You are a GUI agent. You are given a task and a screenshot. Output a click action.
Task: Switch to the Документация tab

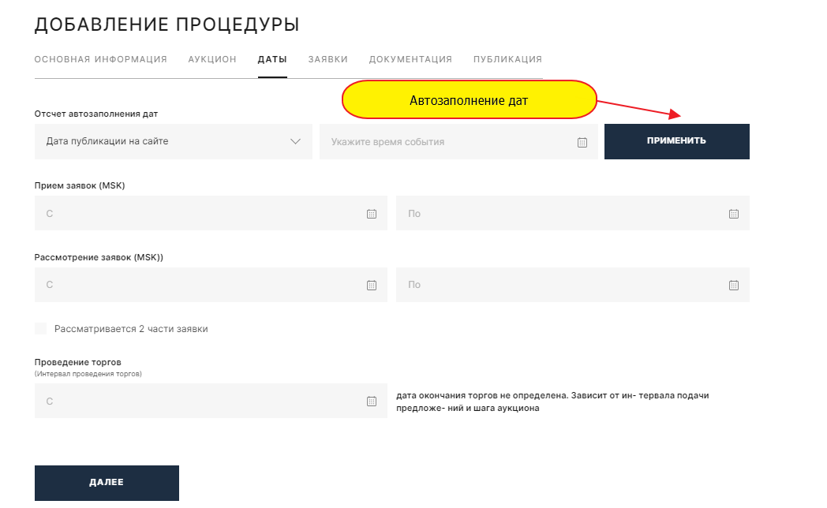(x=410, y=59)
